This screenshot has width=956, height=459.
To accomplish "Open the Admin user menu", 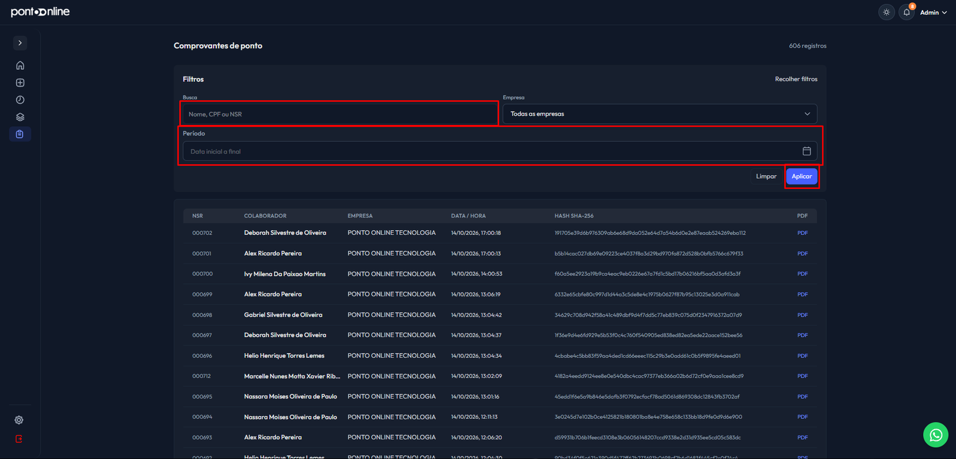I will pos(933,13).
